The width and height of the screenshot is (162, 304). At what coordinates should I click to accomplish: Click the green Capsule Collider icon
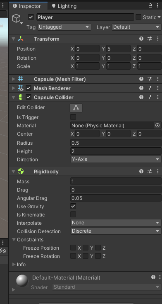tap(21, 97)
